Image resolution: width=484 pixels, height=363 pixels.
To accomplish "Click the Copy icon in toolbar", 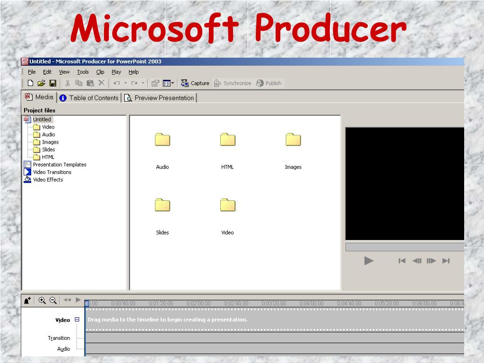I will 79,83.
